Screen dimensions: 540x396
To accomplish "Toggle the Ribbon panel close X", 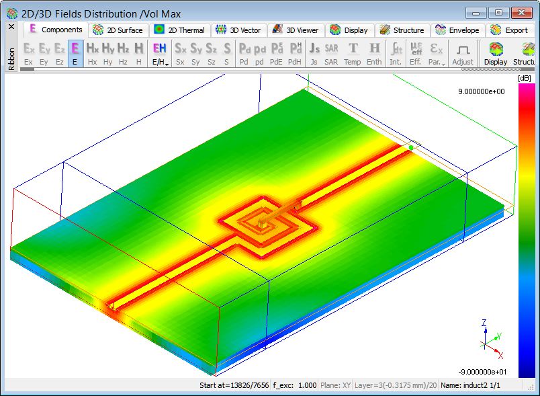I will pyautogui.click(x=11, y=27).
